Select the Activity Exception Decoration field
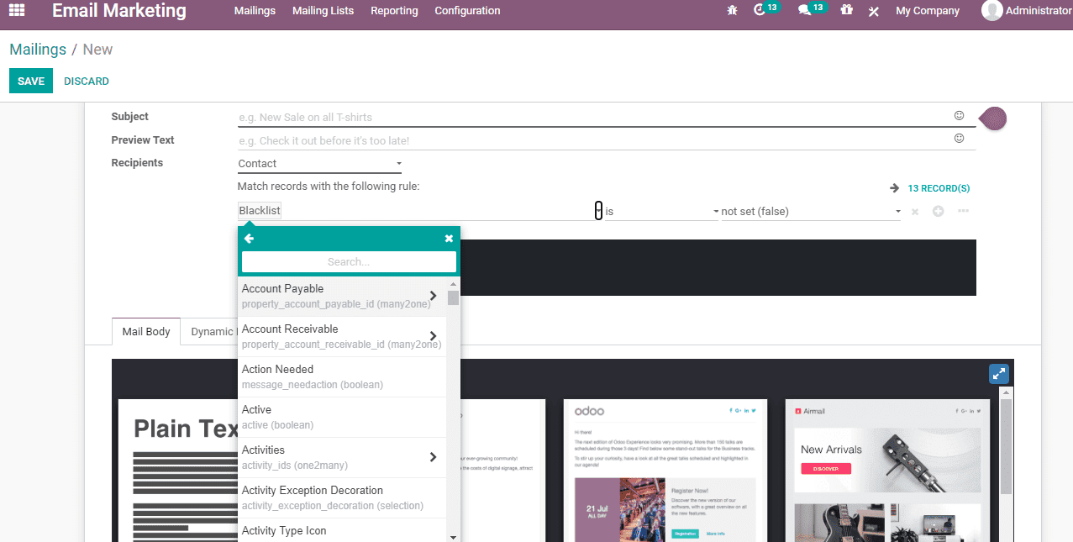The image size is (1073, 542). click(x=342, y=497)
